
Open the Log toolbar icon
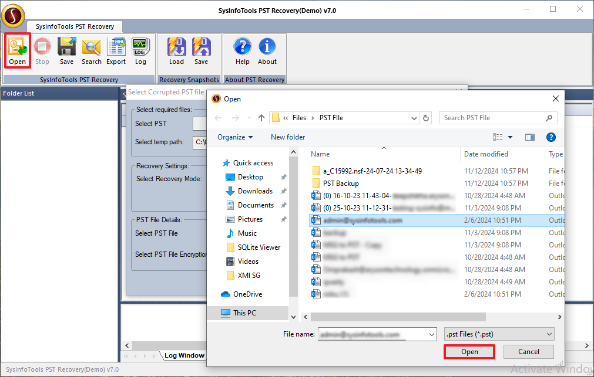[x=140, y=52]
